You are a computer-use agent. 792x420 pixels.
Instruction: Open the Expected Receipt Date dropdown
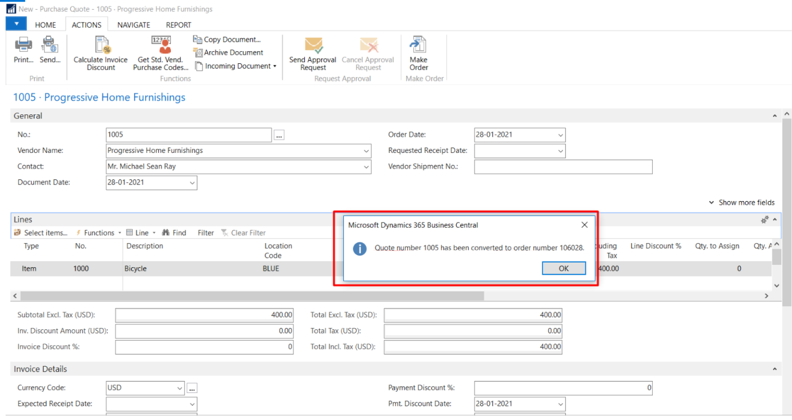[192, 404]
